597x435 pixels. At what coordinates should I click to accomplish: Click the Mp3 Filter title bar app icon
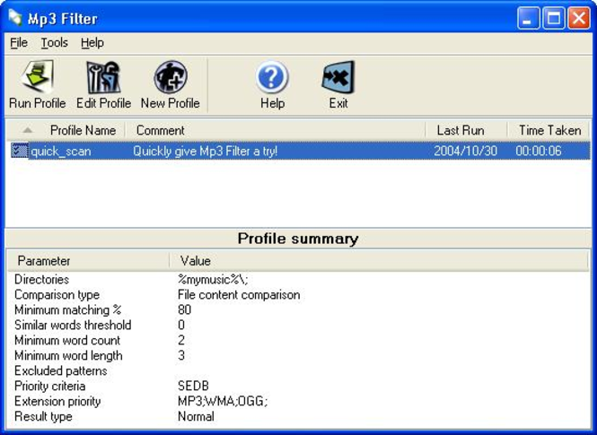coord(15,18)
